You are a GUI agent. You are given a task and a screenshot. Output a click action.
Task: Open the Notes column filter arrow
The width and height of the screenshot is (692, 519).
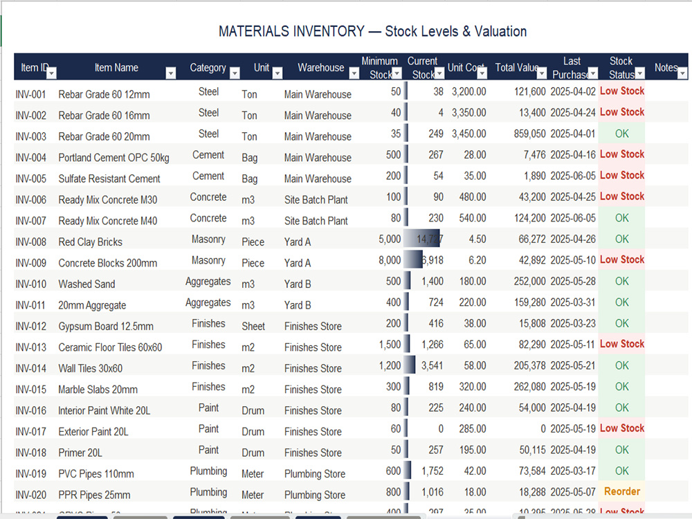682,73
